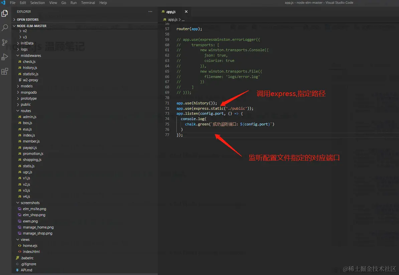Click file icon of w2-proxy
399x275 pixels.
[x=20, y=80]
